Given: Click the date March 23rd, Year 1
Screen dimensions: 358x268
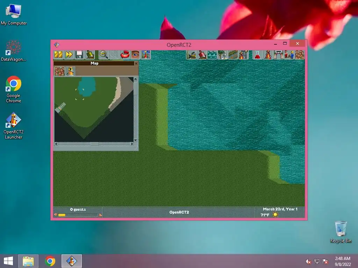Looking at the screenshot, I should [x=280, y=209].
